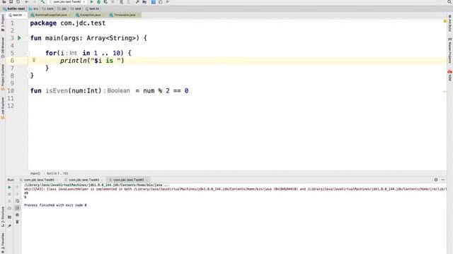Click the Pause output icon in Run panel

click(9, 201)
